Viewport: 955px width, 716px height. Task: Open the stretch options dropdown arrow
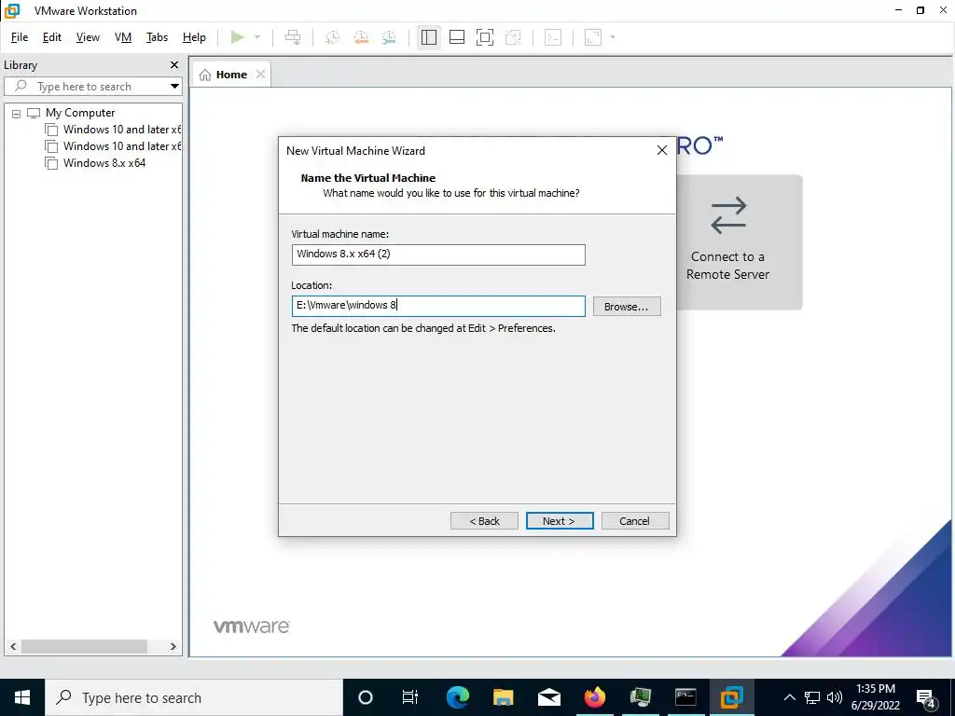point(613,37)
